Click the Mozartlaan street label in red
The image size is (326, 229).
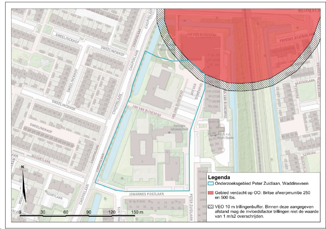tap(41, 158)
